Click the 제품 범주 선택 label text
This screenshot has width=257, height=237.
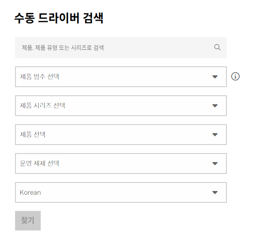(x=40, y=77)
